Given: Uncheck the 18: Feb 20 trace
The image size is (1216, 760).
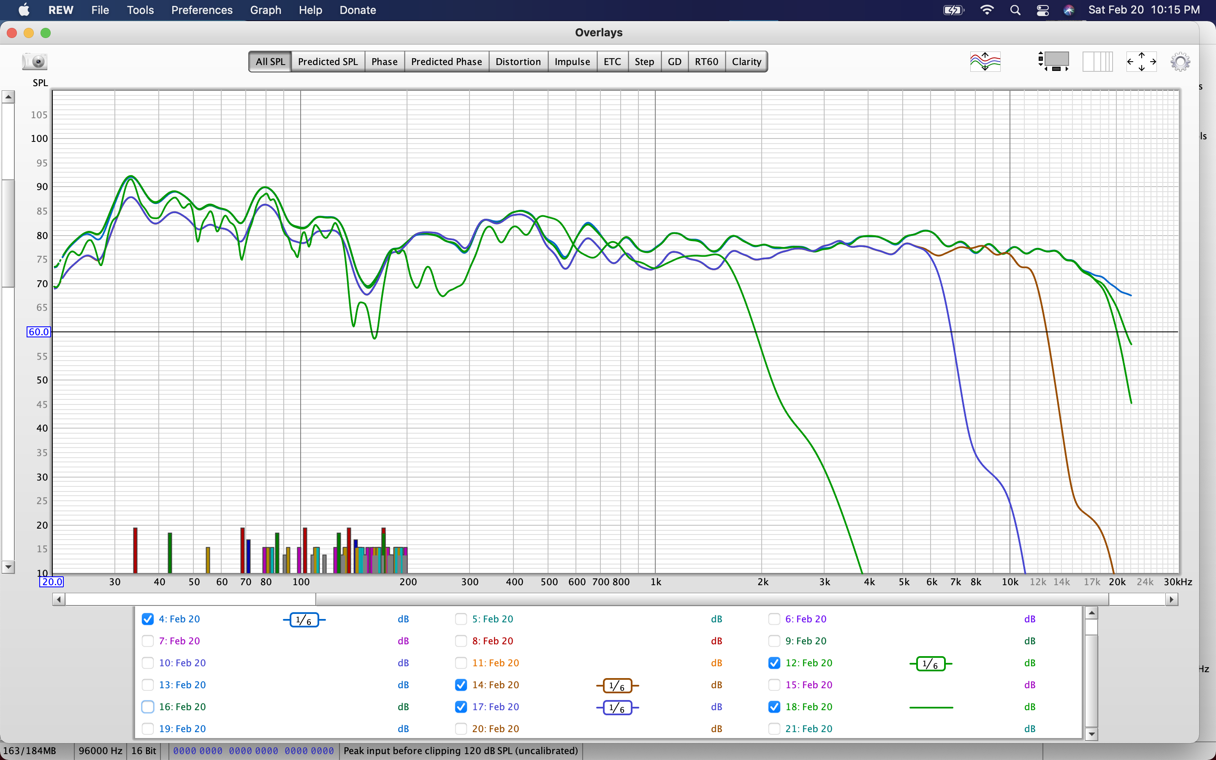Looking at the screenshot, I should pos(774,707).
